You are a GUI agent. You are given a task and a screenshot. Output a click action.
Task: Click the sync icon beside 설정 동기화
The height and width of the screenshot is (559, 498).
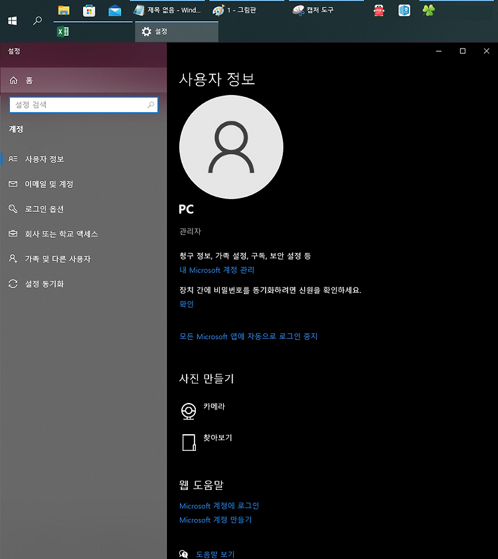tap(13, 283)
